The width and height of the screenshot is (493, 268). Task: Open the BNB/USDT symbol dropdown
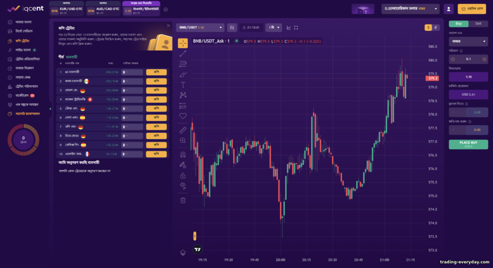(x=200, y=28)
